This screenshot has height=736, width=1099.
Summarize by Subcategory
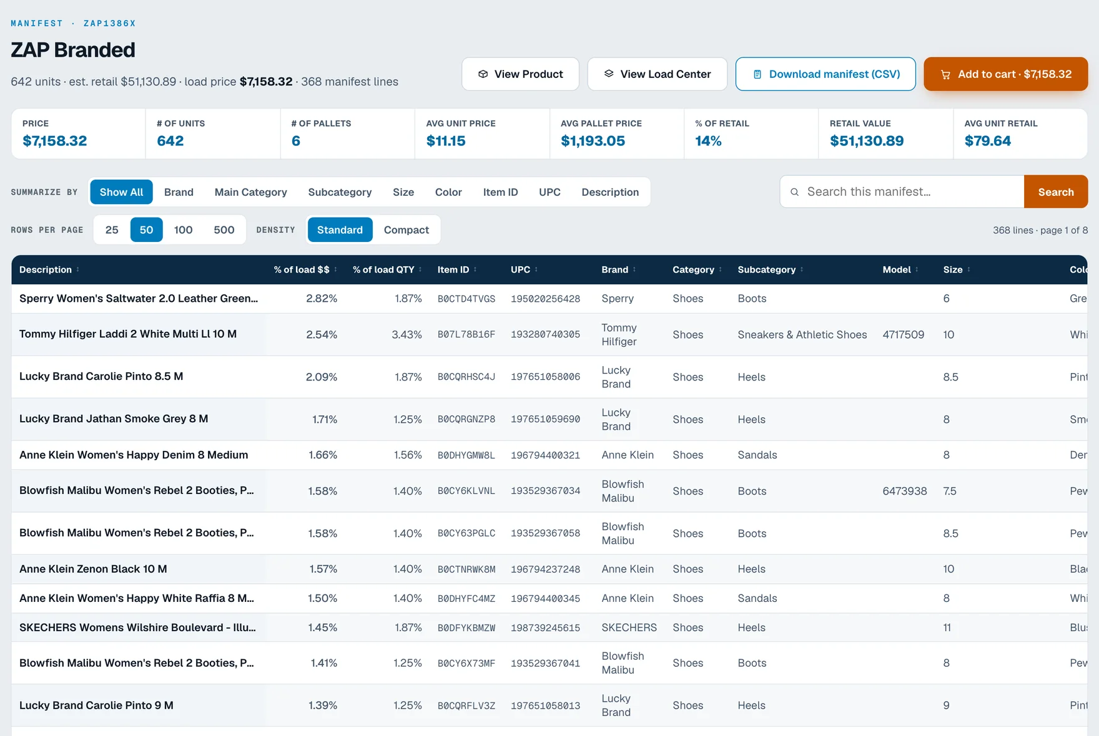pyautogui.click(x=340, y=192)
